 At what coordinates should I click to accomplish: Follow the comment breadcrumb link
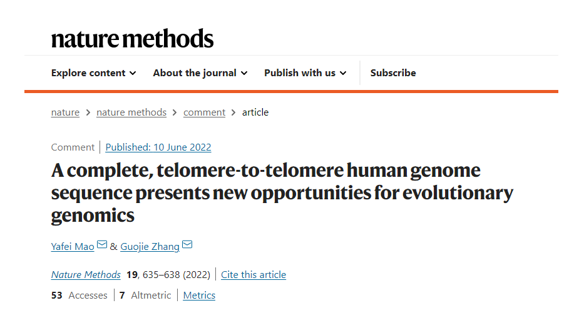pos(204,112)
